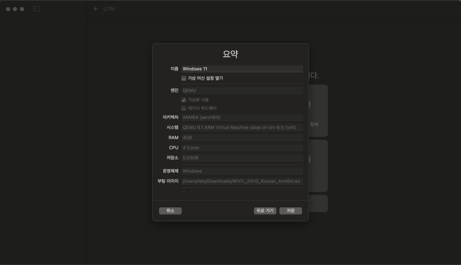Click the 저장 button
Screen dimensions: 461x265
point(290,211)
